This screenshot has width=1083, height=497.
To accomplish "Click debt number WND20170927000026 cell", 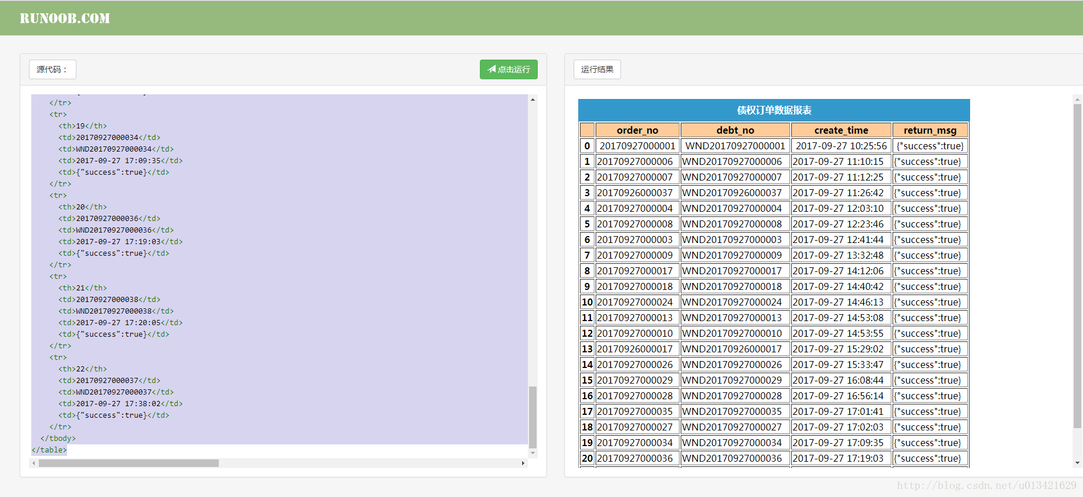I will (x=735, y=365).
